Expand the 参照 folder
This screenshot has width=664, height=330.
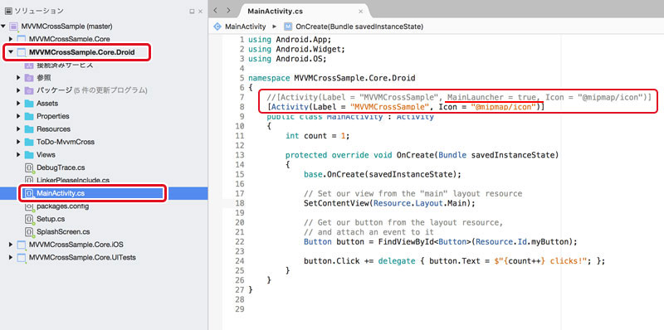(18, 78)
